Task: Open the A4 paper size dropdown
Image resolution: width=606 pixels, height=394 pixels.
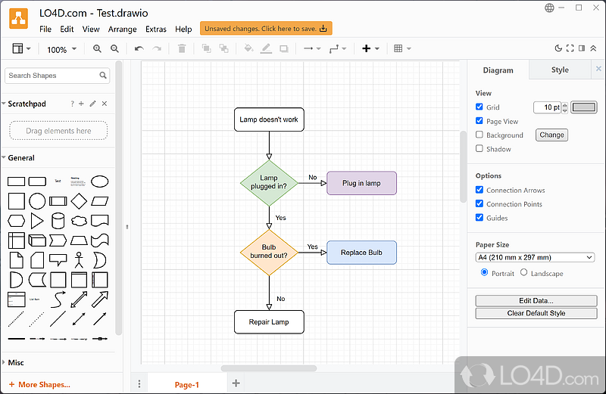Action: tap(535, 257)
